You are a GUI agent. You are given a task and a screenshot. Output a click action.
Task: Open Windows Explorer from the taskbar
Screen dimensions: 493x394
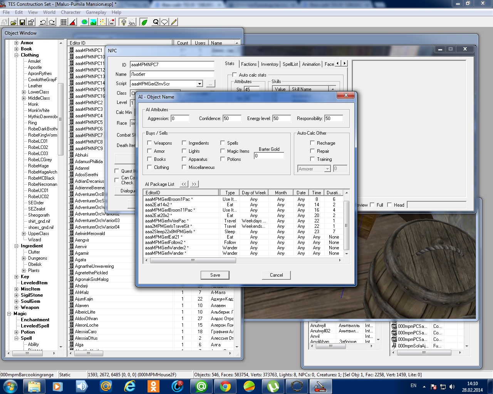pyautogui.click(x=34, y=386)
